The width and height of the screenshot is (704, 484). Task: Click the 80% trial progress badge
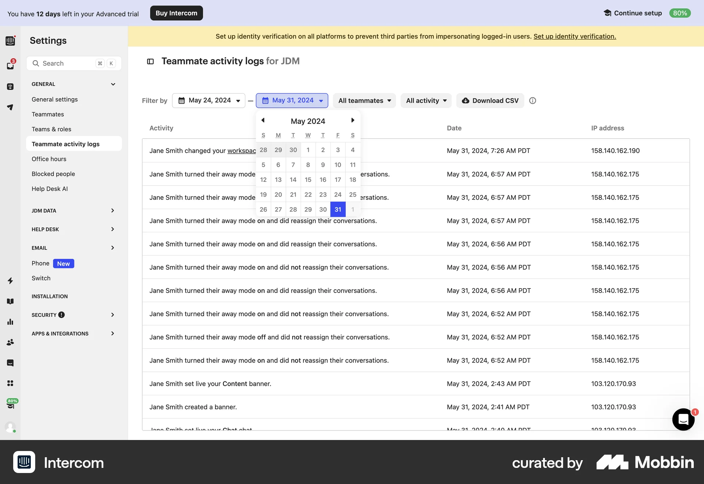[680, 13]
